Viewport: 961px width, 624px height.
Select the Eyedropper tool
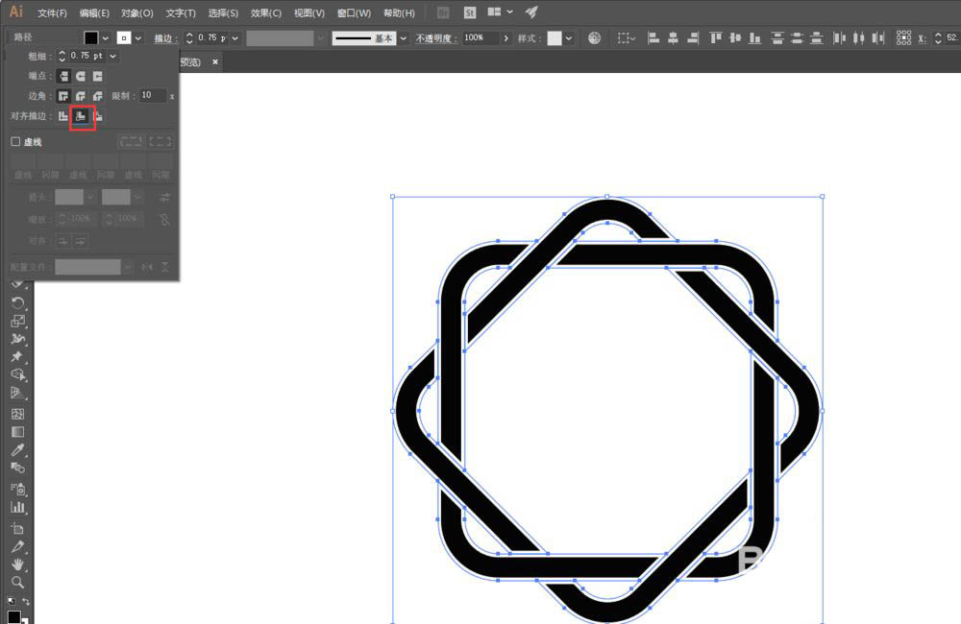tap(17, 450)
